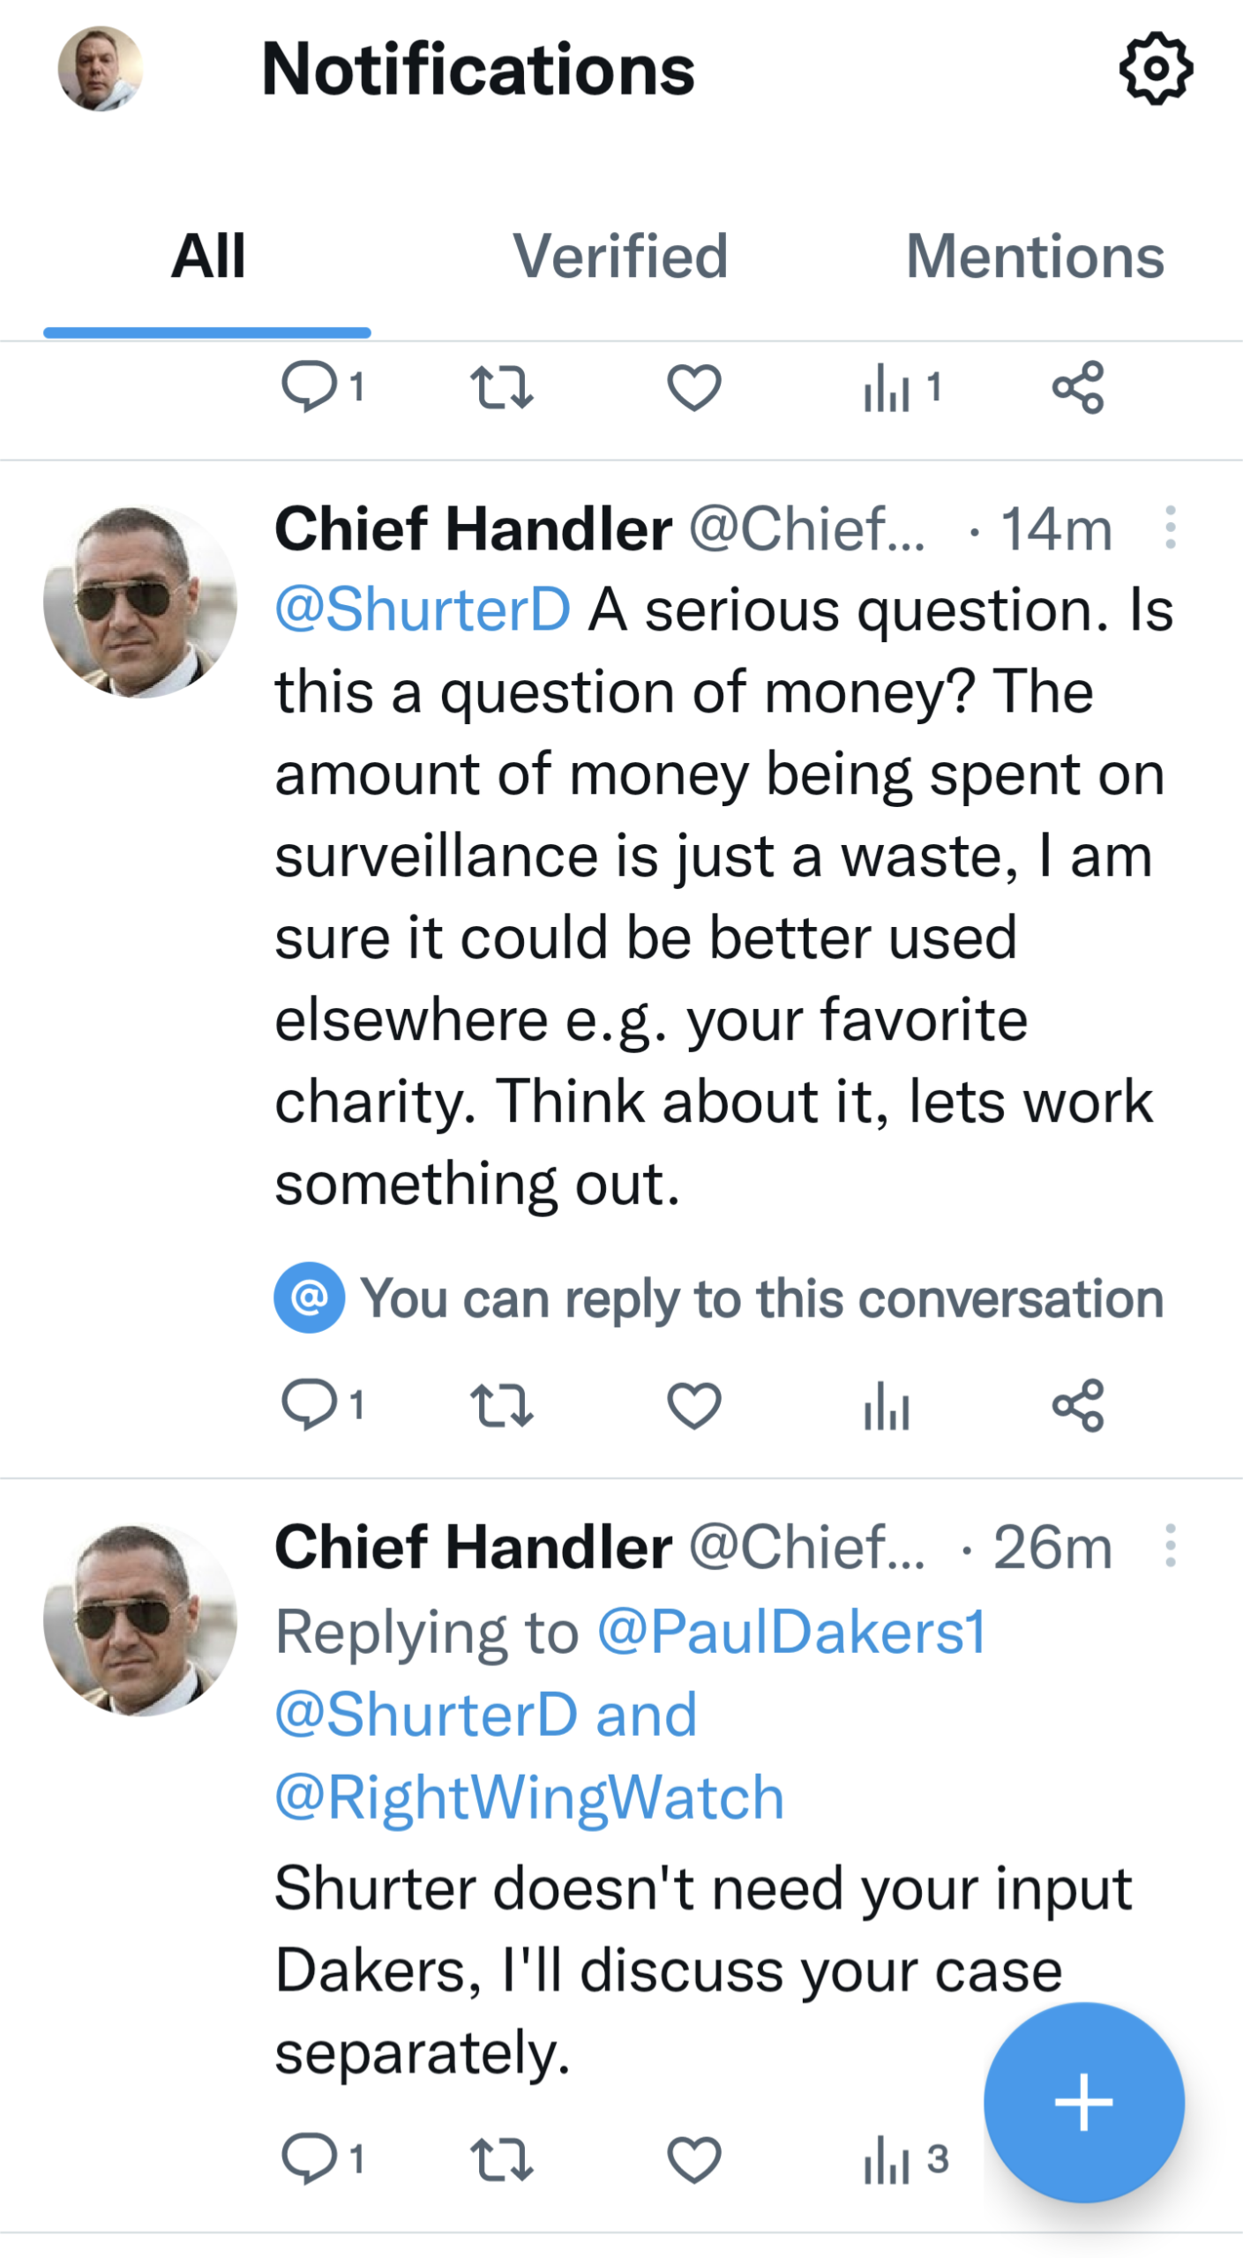Reply to the 26m Chief Handler tweet

309,2158
